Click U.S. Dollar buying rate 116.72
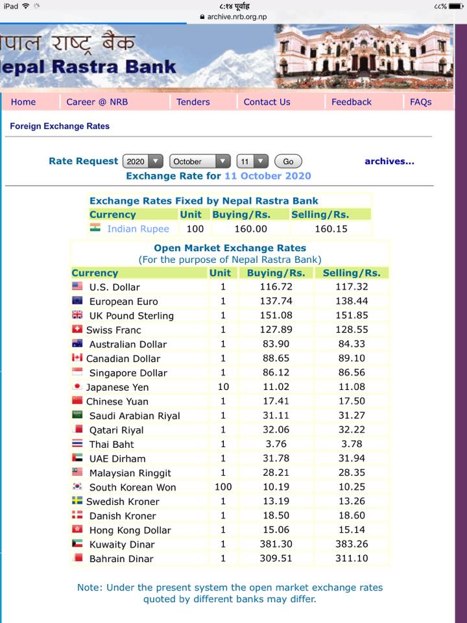This screenshot has height=623, width=467. point(276,287)
